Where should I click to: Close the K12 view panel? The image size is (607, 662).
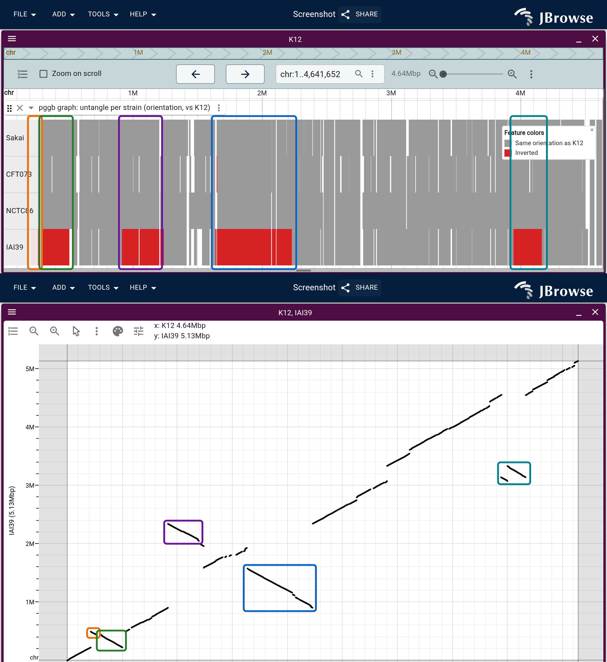(595, 39)
